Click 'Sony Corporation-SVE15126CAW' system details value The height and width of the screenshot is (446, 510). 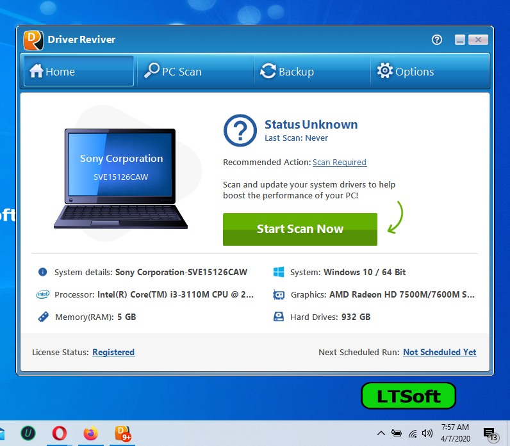(181, 272)
